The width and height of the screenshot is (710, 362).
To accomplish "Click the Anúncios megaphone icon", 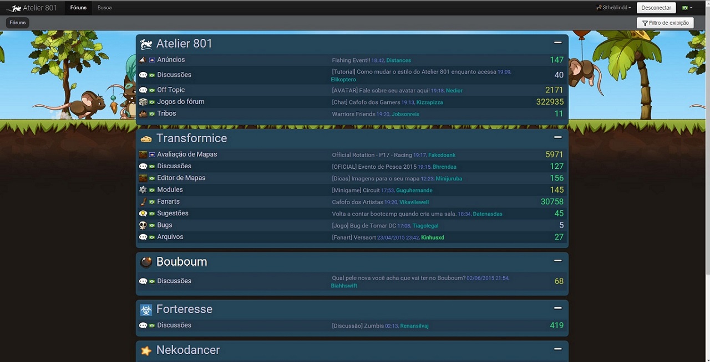I will pos(143,60).
